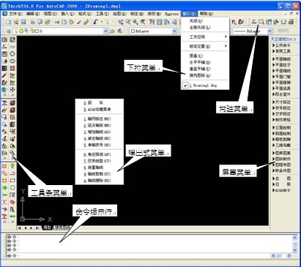301x267 pixels.
Task: Toggle the layer 0 light bulb on/off icon
Action: click(16, 31)
